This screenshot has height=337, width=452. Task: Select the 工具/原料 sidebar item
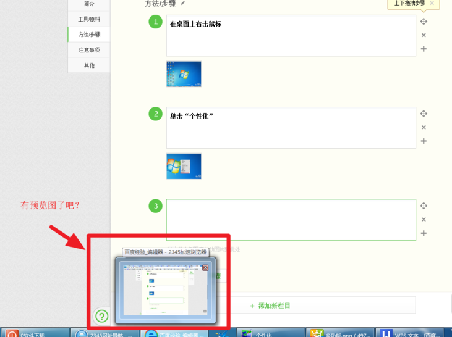[89, 19]
